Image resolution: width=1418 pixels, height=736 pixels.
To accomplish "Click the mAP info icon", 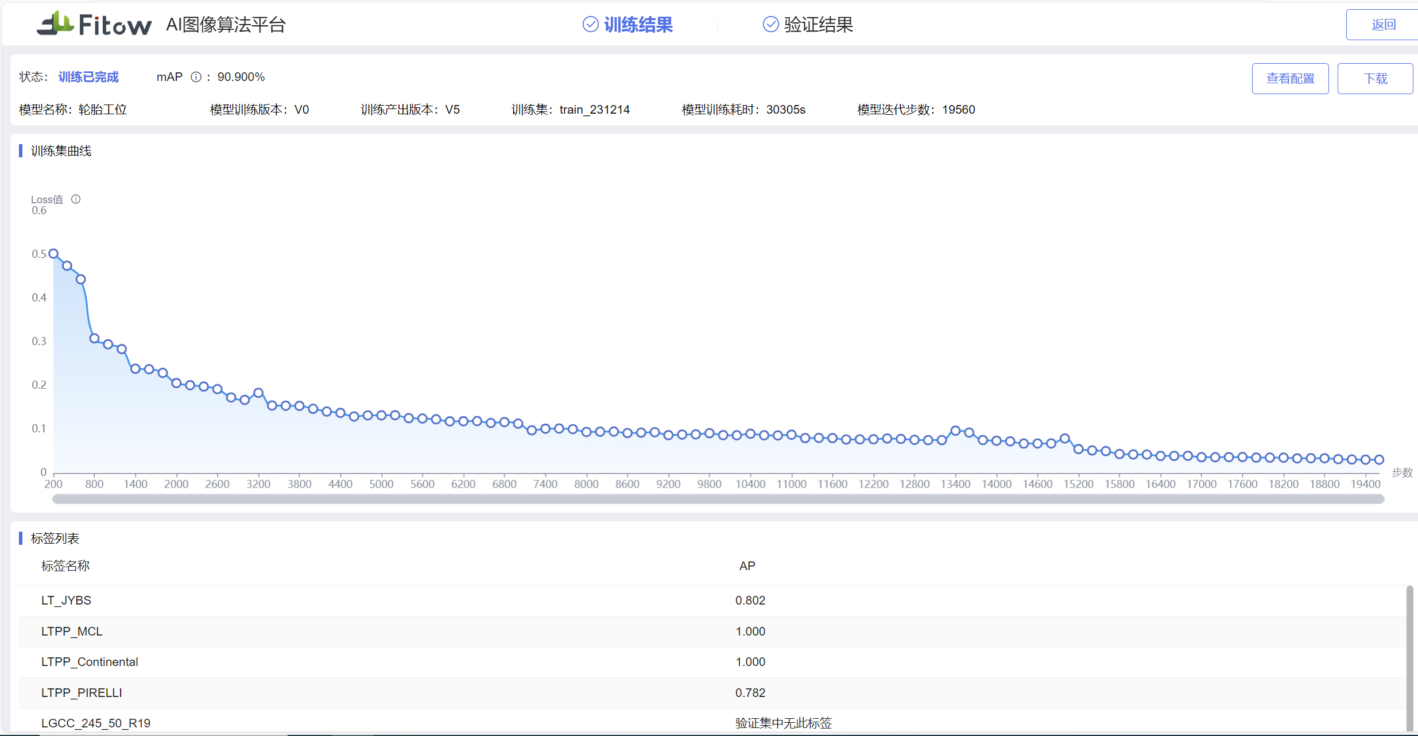I will 196,77.
